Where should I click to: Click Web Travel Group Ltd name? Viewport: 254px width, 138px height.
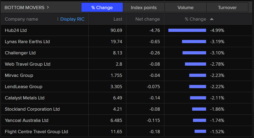tap(28, 64)
